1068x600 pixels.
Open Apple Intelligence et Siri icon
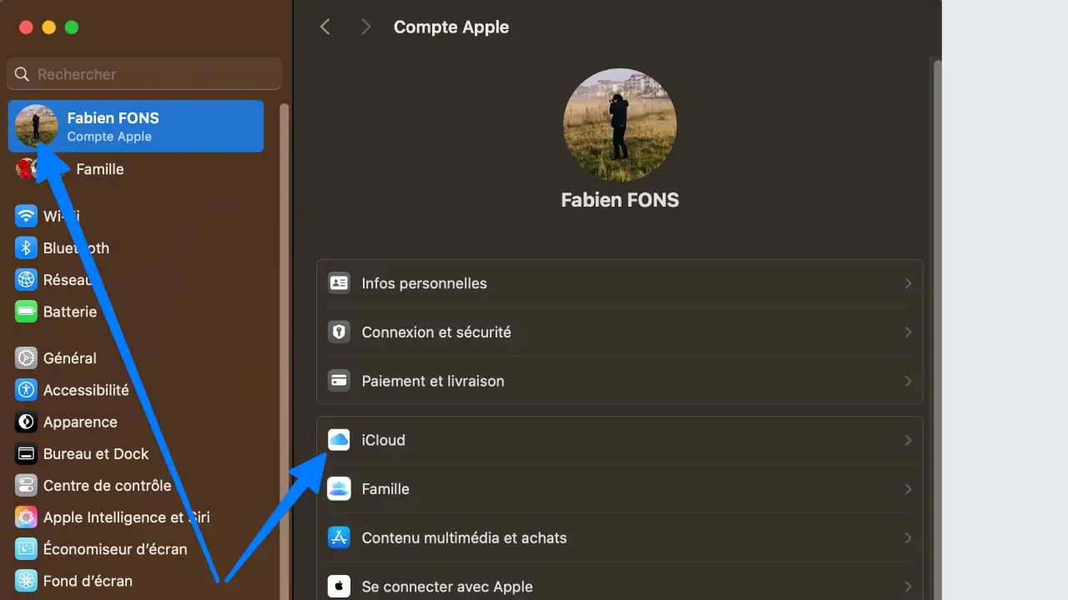coord(27,517)
